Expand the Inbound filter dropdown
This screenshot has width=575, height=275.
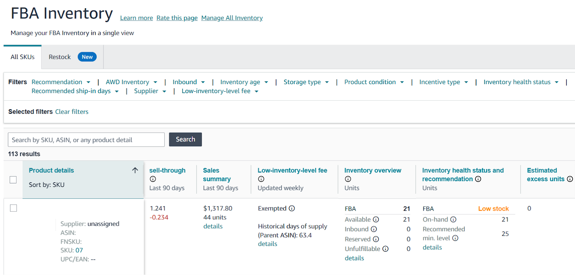coord(189,82)
